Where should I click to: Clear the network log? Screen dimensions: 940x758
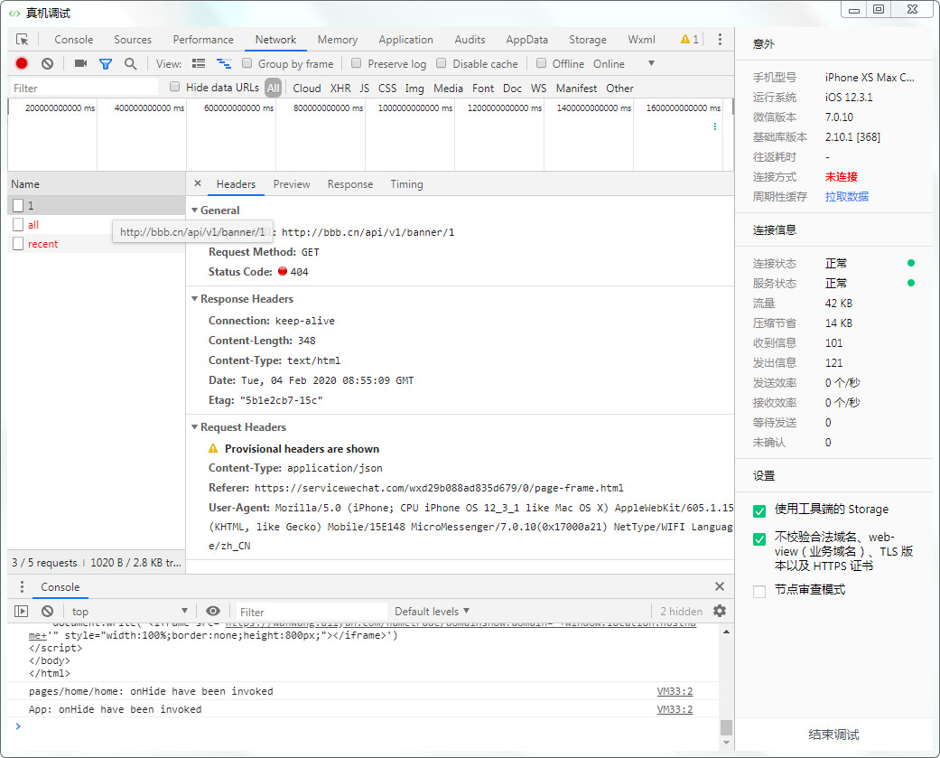click(47, 63)
